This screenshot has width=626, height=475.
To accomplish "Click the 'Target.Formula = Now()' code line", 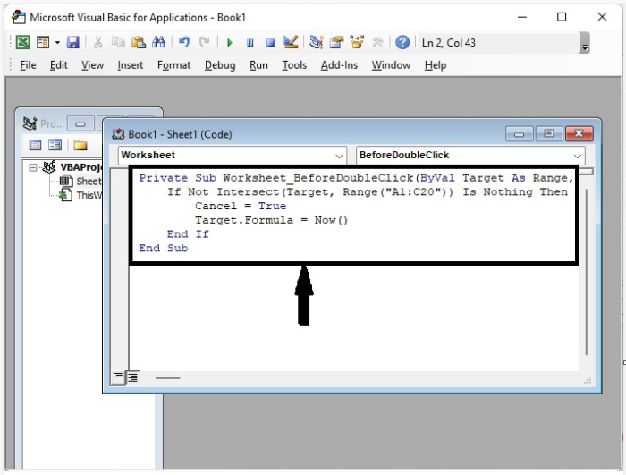I will coord(272,220).
